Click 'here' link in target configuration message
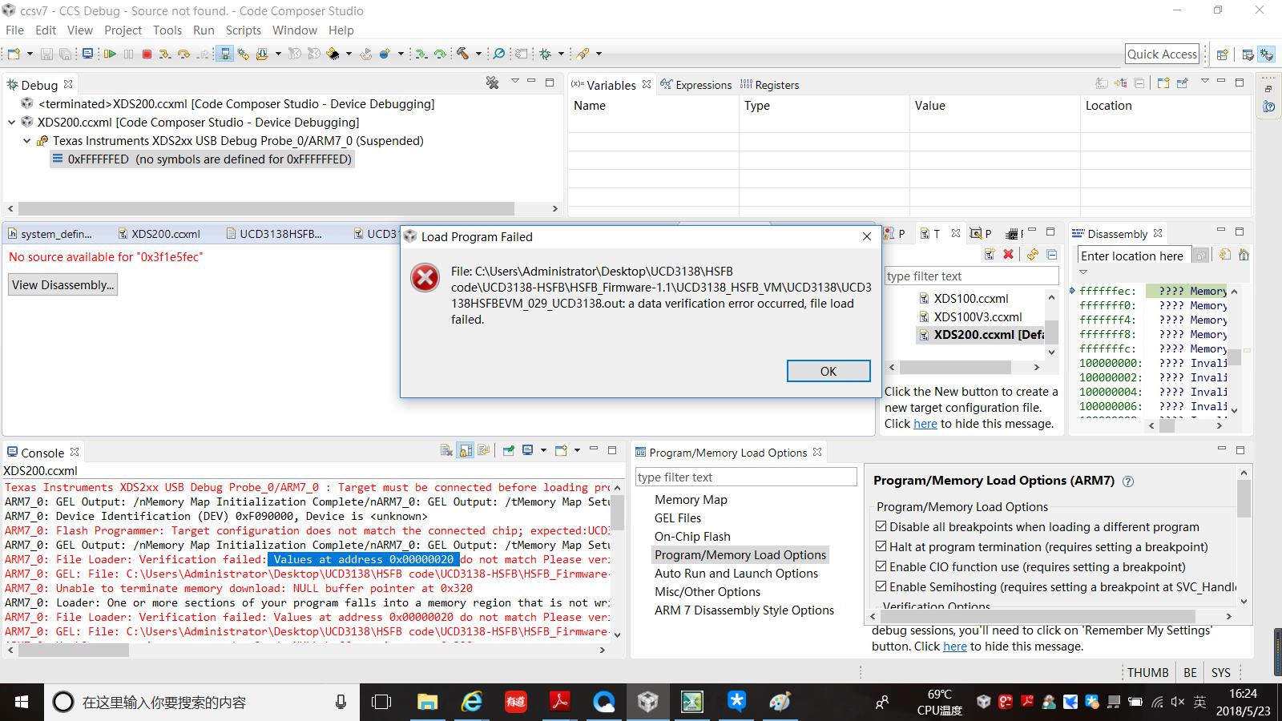This screenshot has width=1282, height=721. coord(925,424)
